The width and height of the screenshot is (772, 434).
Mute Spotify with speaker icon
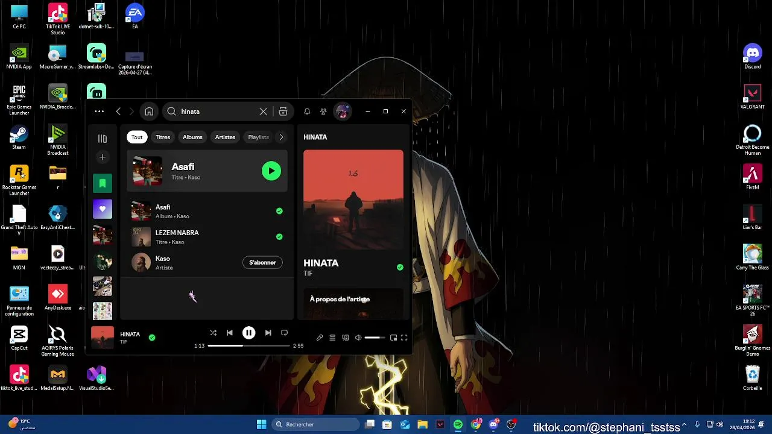[x=358, y=338]
